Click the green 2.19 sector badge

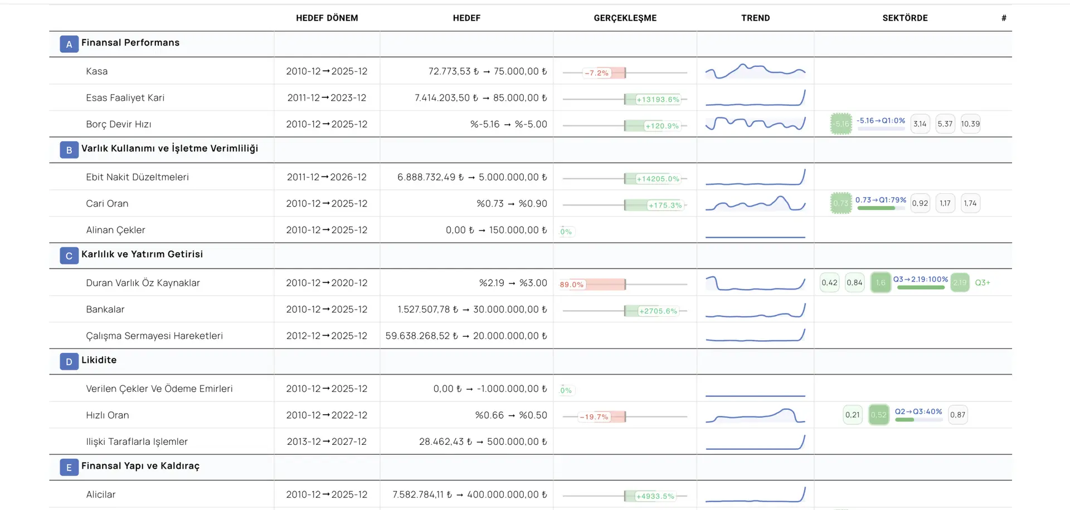click(960, 283)
